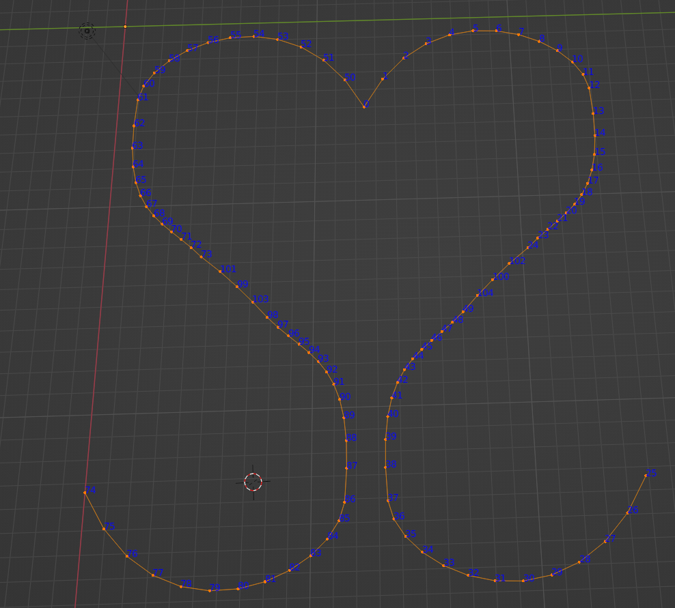675x608 pixels.
Task: Select the vertex labeled "3"
Action: pos(426,44)
